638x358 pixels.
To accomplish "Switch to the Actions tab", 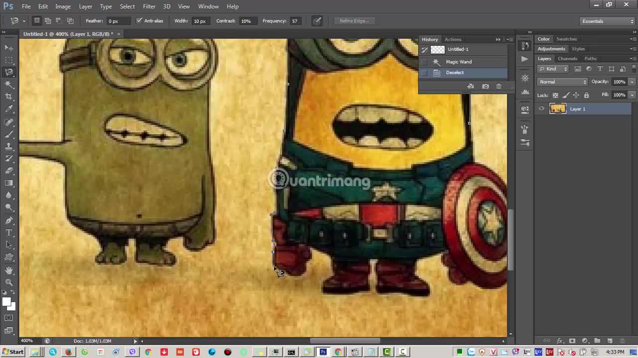I will pyautogui.click(x=453, y=39).
